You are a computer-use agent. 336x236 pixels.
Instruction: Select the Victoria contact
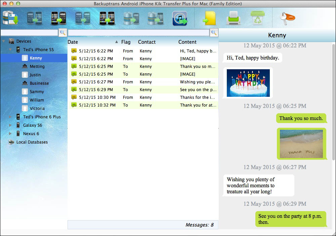coord(37,109)
